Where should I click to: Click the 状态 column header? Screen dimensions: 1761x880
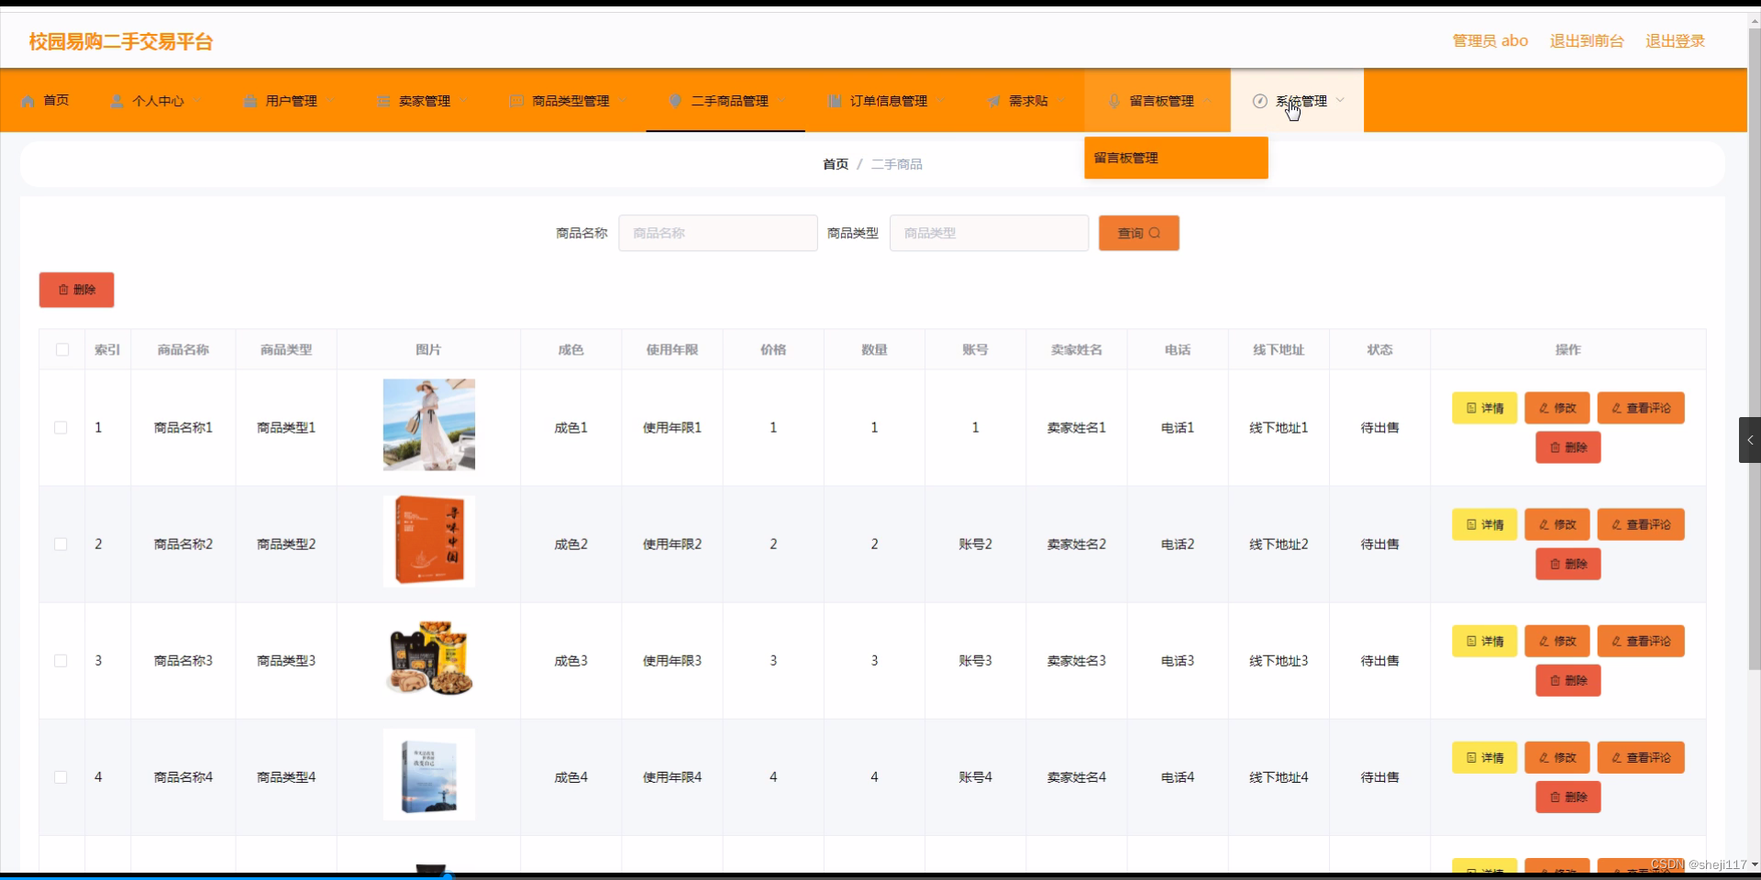pos(1379,349)
